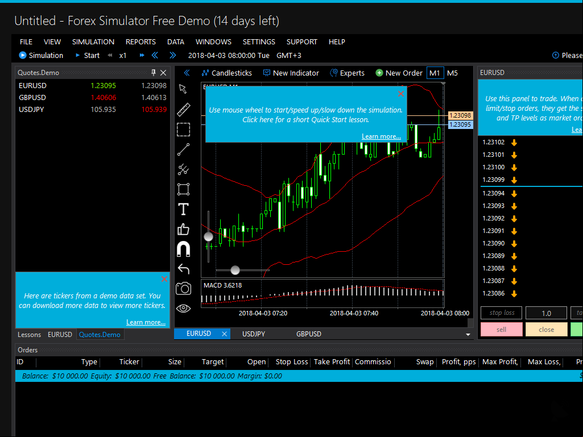This screenshot has width=583, height=437.
Task: Open the Experts panel
Action: click(348, 73)
